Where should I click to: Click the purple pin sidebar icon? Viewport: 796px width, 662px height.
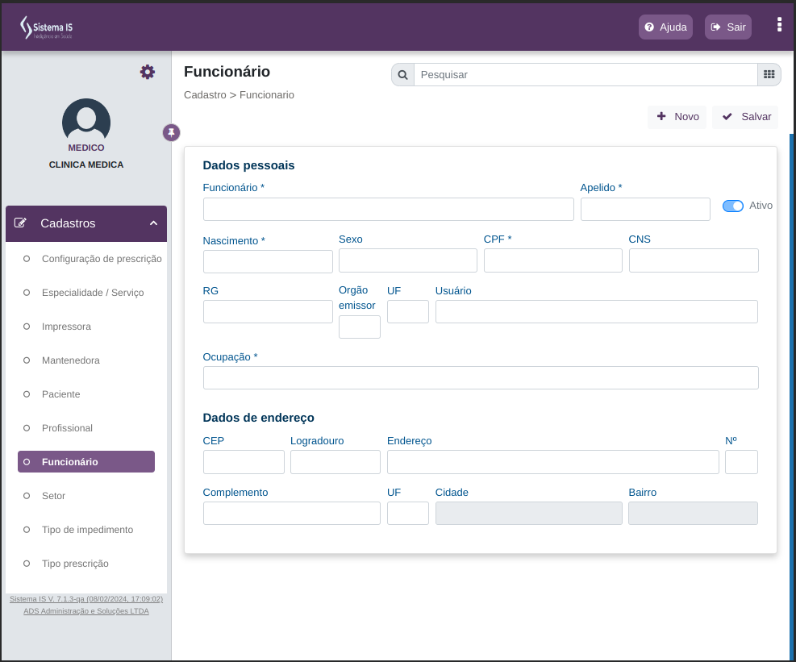(172, 132)
